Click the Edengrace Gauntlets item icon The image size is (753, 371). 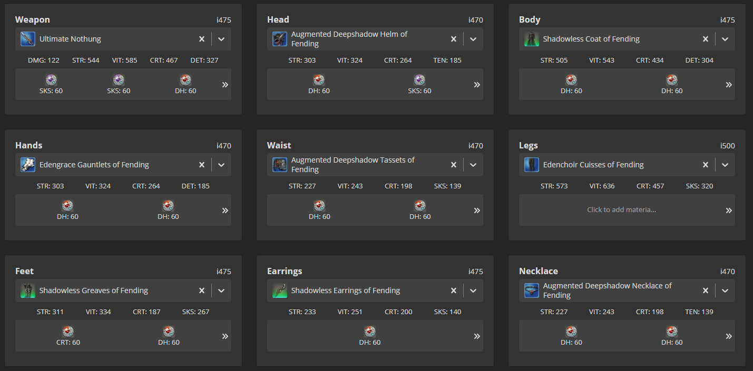[x=28, y=165]
